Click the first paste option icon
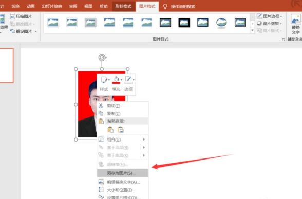The height and width of the screenshot is (199, 302). [110, 130]
